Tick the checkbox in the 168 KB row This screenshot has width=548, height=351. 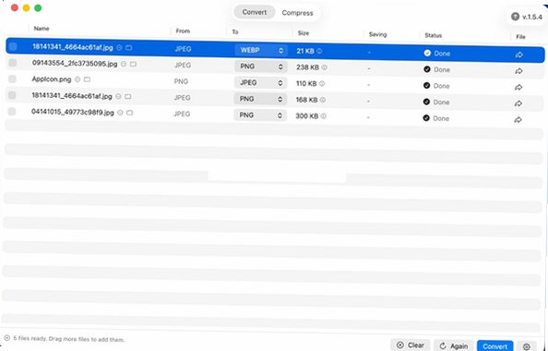click(x=12, y=95)
